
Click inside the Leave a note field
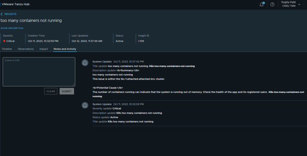pos(39,72)
